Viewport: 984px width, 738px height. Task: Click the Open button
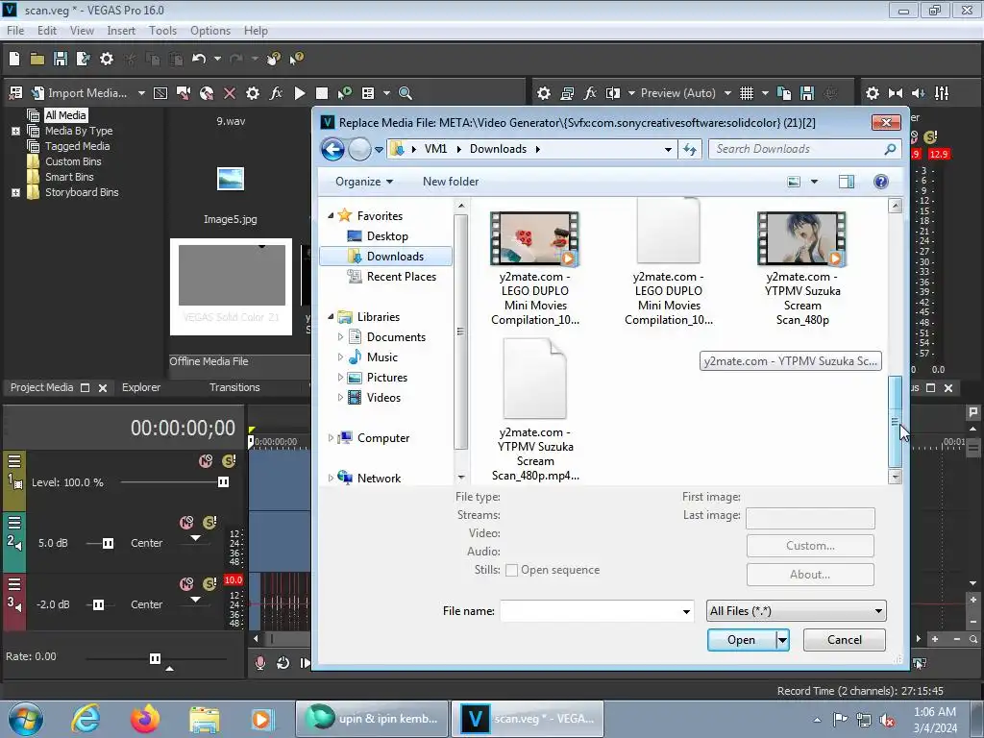tap(741, 640)
